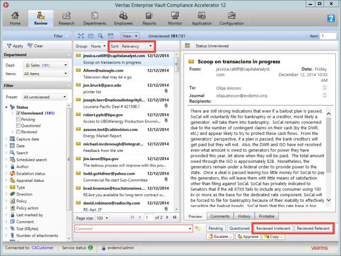Click the CACustomer connection link
The height and width of the screenshot is (256, 341).
click(x=42, y=248)
